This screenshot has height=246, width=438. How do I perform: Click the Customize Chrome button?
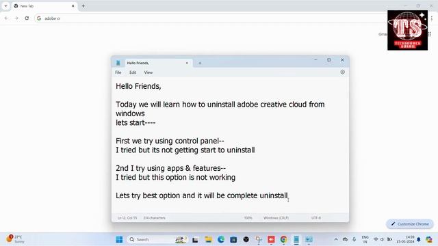pyautogui.click(x=410, y=224)
